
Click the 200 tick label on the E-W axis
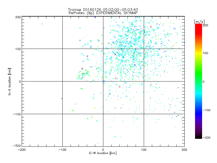click(x=184, y=150)
